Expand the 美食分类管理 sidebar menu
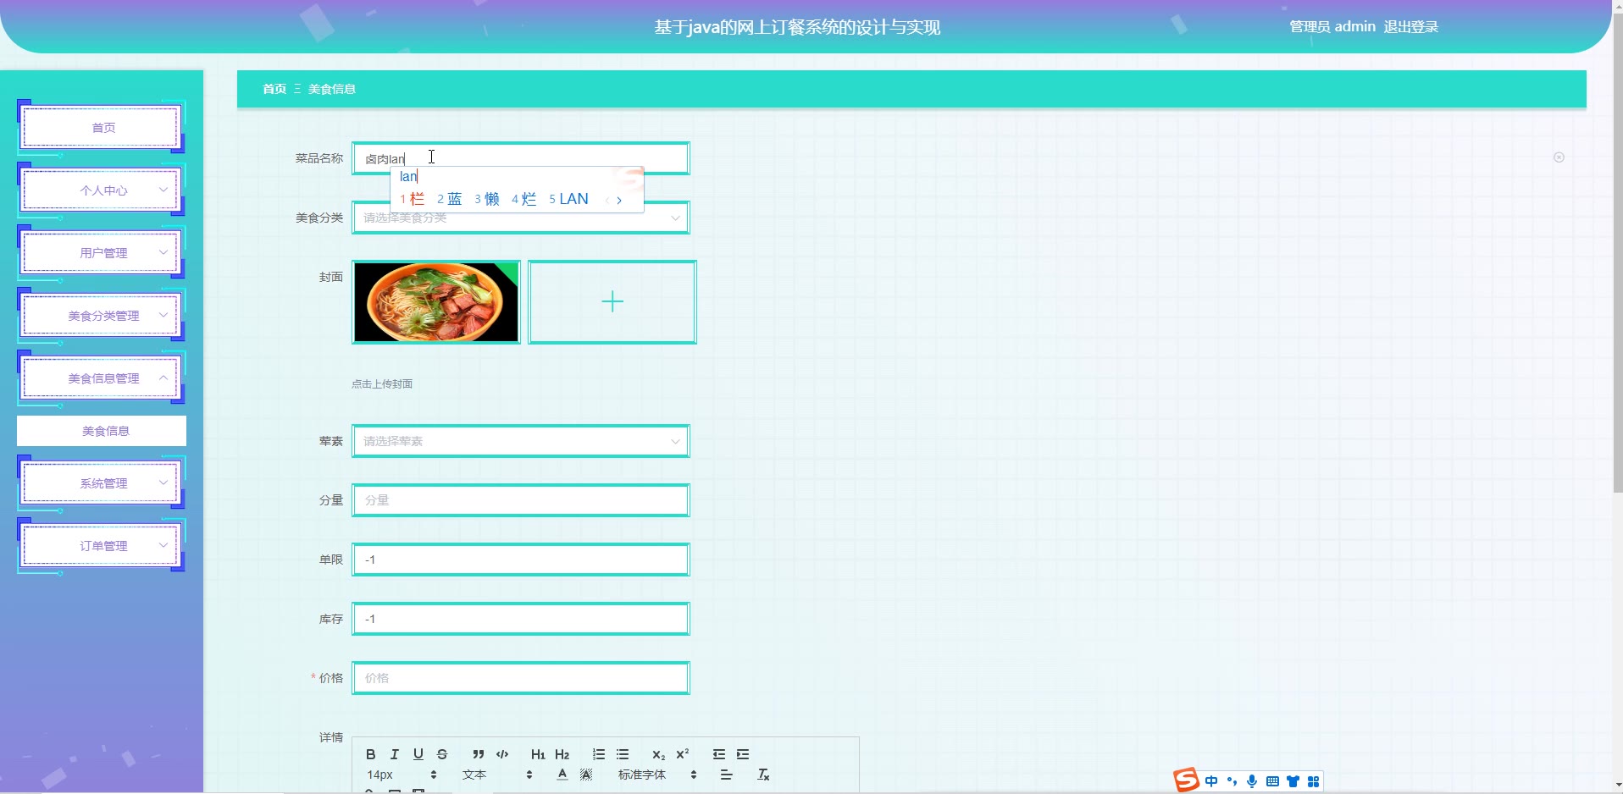 [x=101, y=316]
